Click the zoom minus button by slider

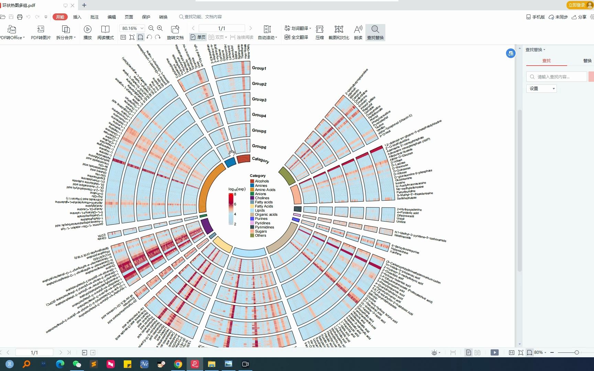click(x=552, y=352)
